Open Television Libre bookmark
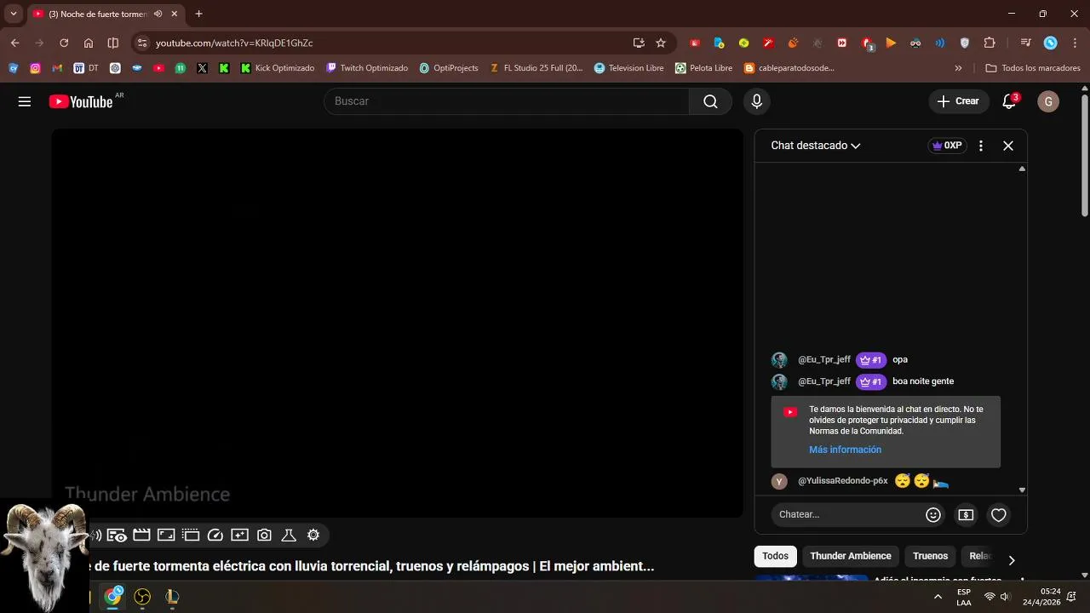Viewport: 1090px width, 613px height. [628, 68]
